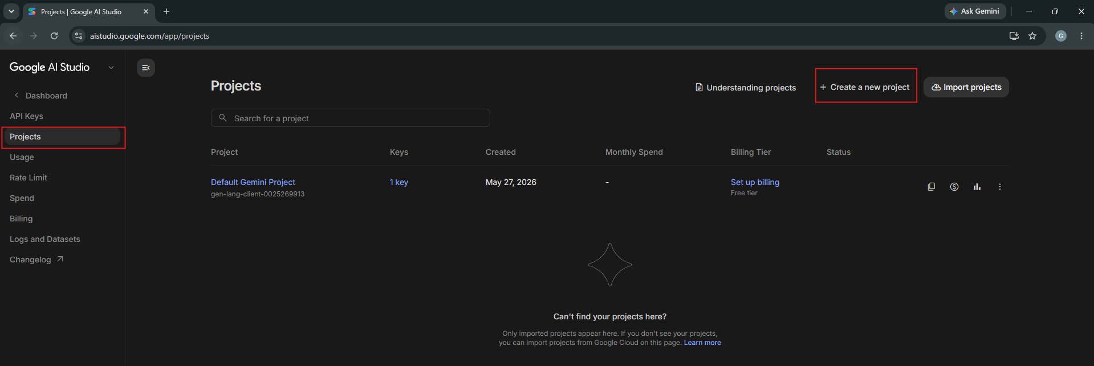The height and width of the screenshot is (366, 1094).
Task: Open more options menu for Default Gemini Project
Action: [1000, 187]
